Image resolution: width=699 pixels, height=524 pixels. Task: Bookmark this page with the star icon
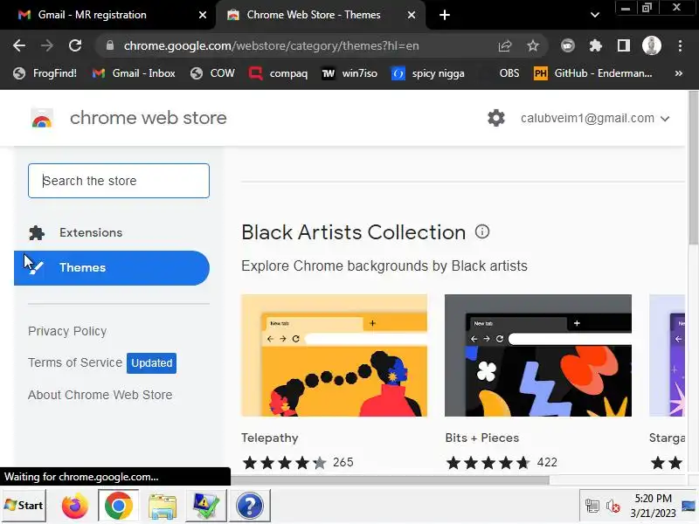point(533,45)
